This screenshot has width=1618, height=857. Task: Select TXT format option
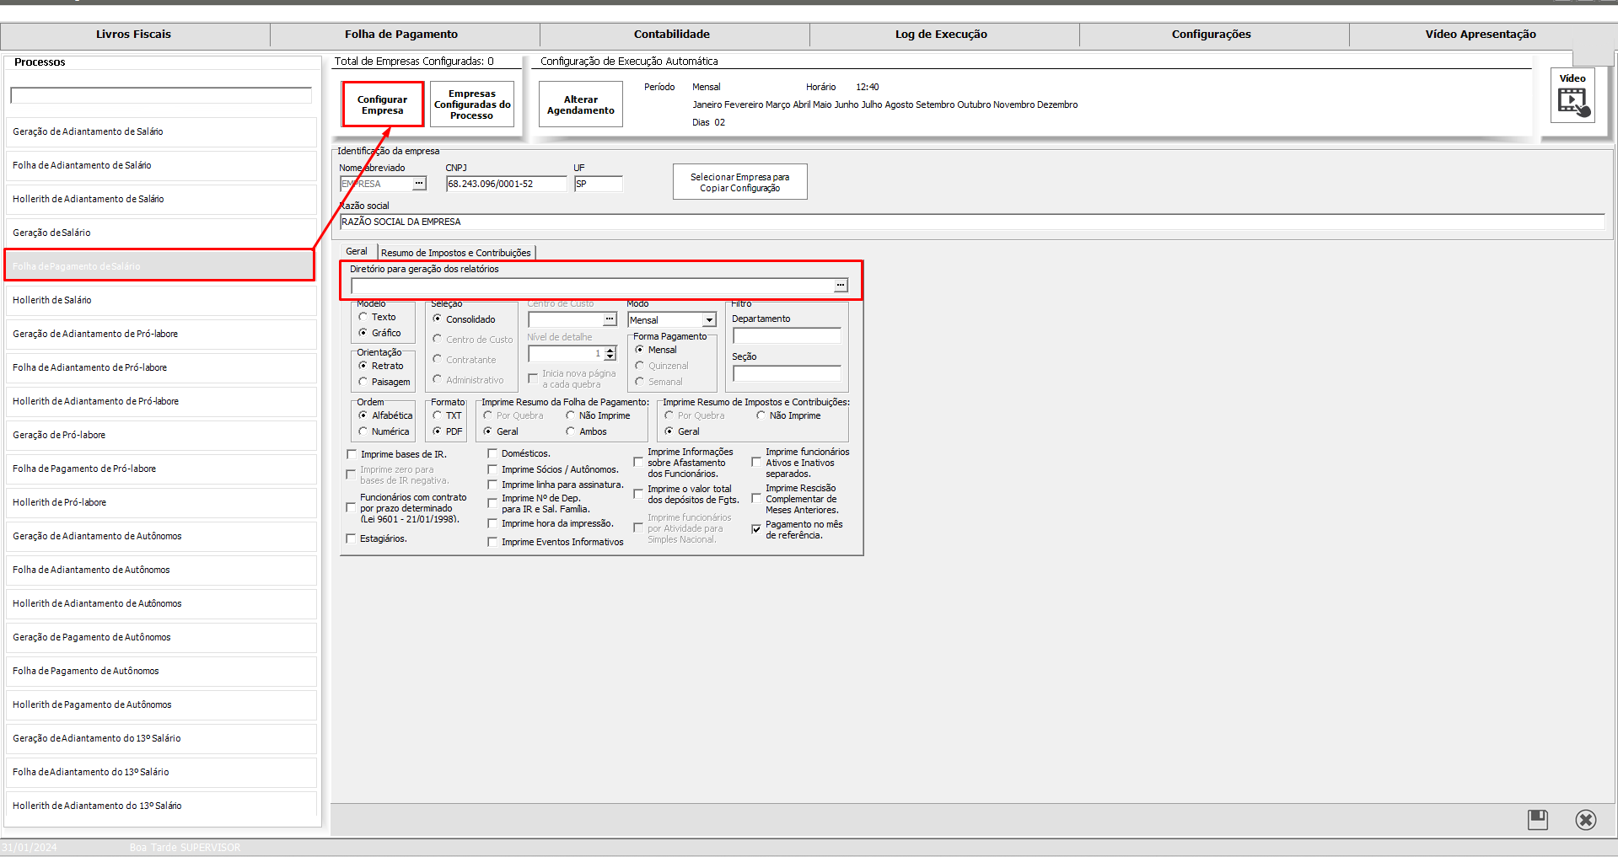click(438, 415)
